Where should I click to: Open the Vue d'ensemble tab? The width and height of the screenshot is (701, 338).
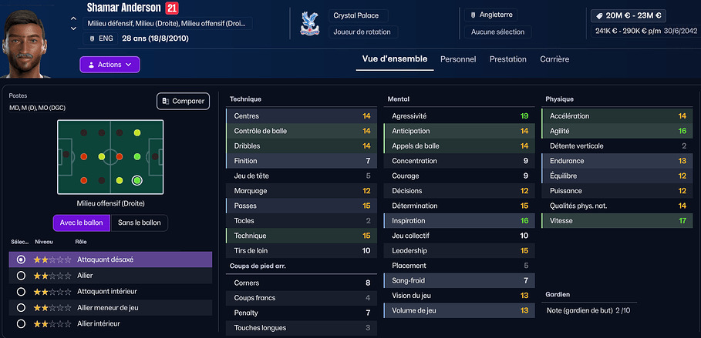[x=395, y=59]
